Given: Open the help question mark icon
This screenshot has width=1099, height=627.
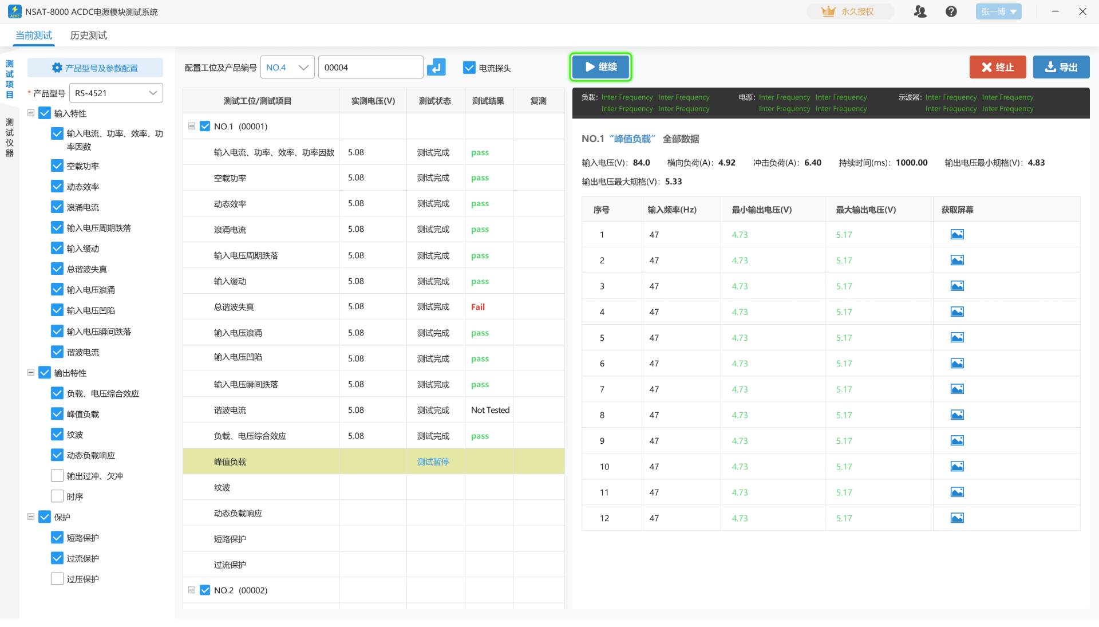Looking at the screenshot, I should pos(951,11).
